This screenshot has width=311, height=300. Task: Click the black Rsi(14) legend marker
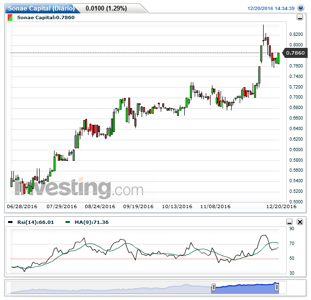[x=10, y=222]
